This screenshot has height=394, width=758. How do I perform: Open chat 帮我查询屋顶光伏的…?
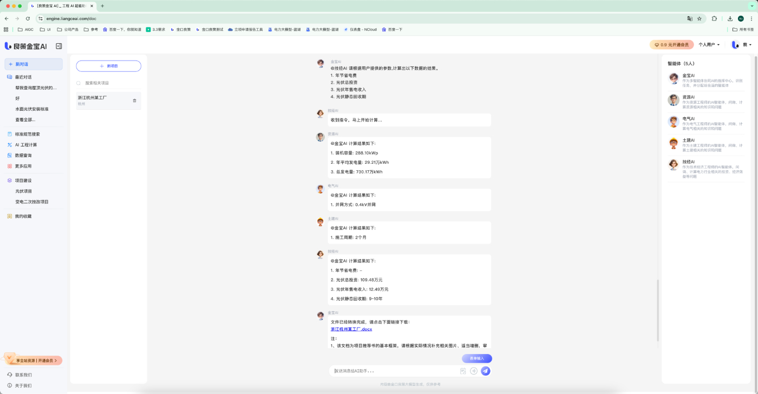36,88
